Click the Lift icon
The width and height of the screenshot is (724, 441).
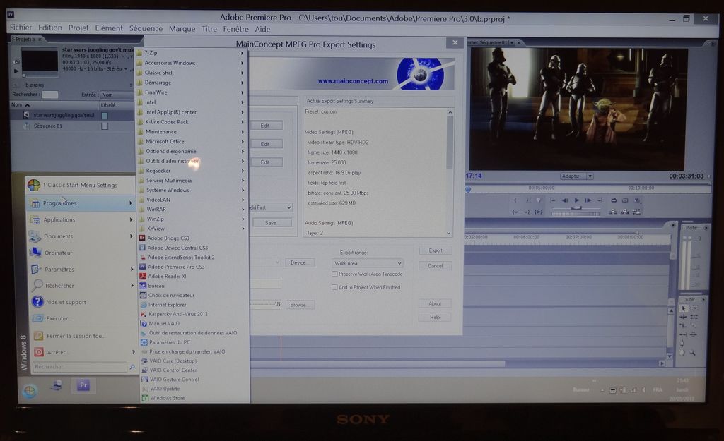tap(613, 212)
